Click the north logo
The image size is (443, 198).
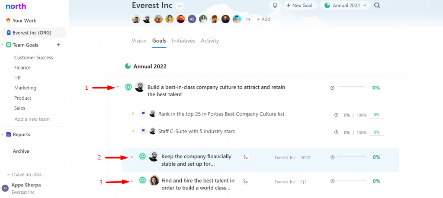16,6
